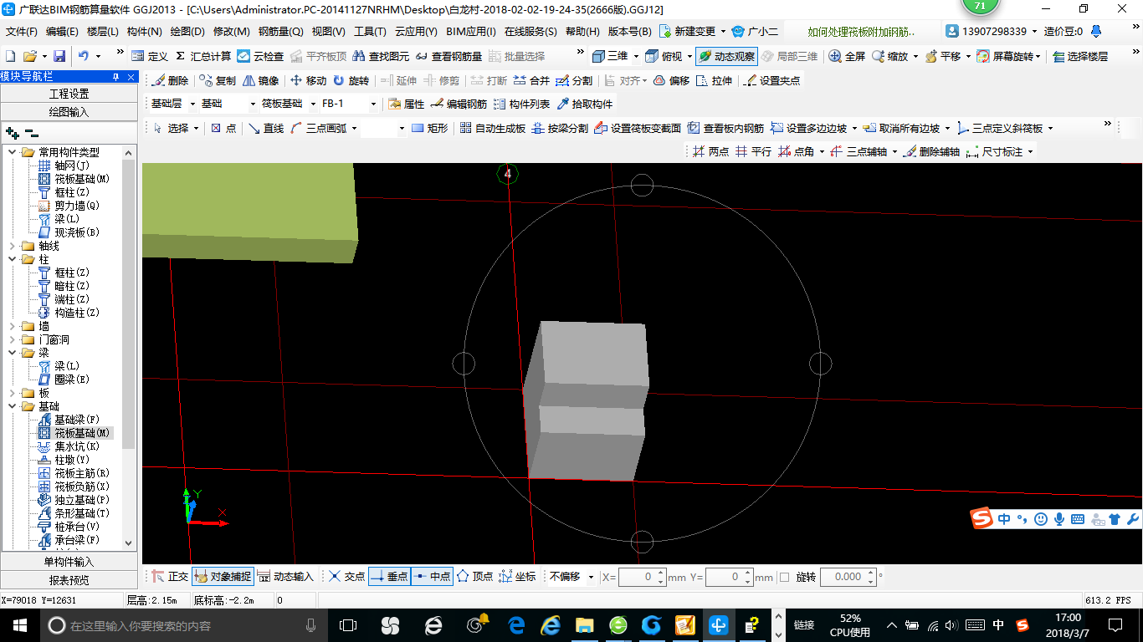Toggle 动态输入 dynamic input

pos(285,577)
